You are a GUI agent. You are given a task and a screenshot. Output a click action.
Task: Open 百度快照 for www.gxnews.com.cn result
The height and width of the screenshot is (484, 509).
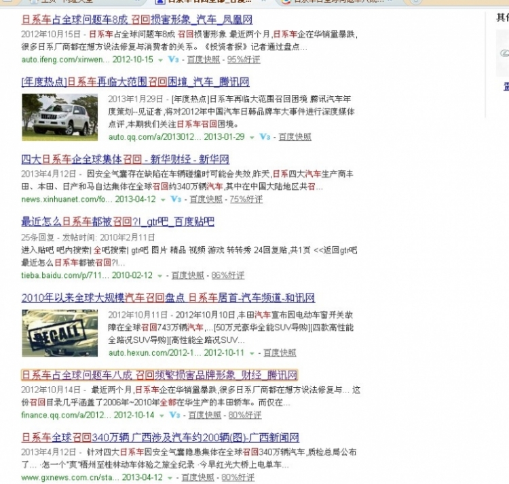(x=197, y=477)
